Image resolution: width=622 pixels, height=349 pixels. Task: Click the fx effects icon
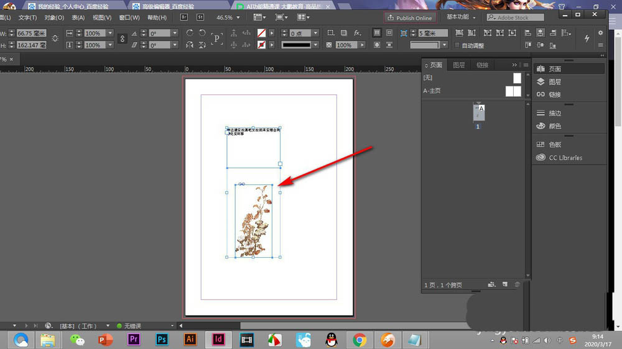coord(358,33)
